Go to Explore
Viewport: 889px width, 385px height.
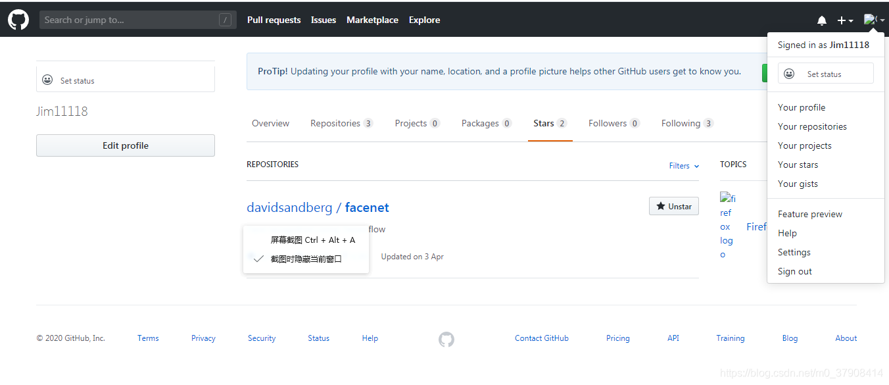click(x=424, y=20)
